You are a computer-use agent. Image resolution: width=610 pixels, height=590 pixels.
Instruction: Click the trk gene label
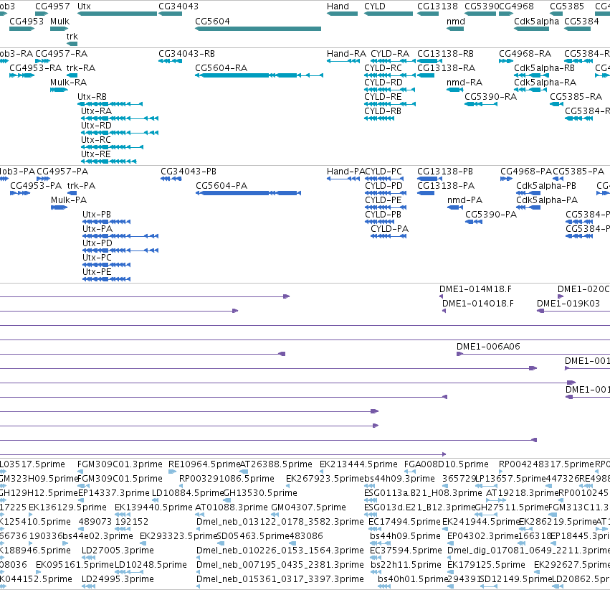72,36
